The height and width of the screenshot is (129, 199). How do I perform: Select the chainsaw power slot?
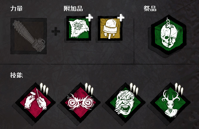(x=29, y=36)
